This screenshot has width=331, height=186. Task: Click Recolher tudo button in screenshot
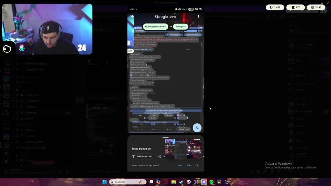pos(193,35)
